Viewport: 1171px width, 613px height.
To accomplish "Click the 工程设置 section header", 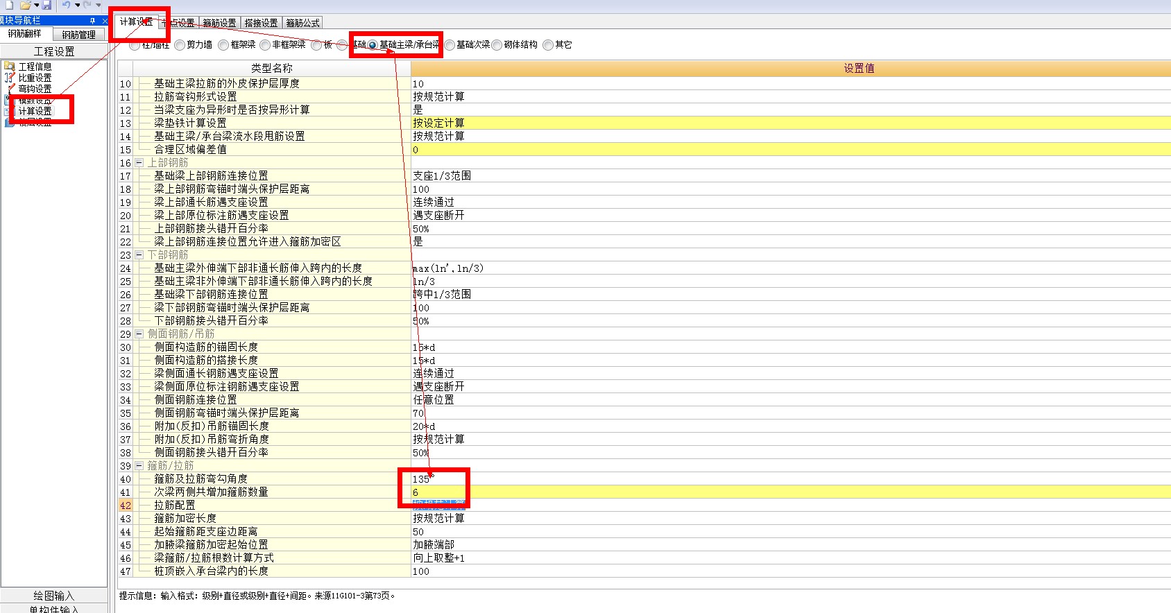I will pos(54,51).
